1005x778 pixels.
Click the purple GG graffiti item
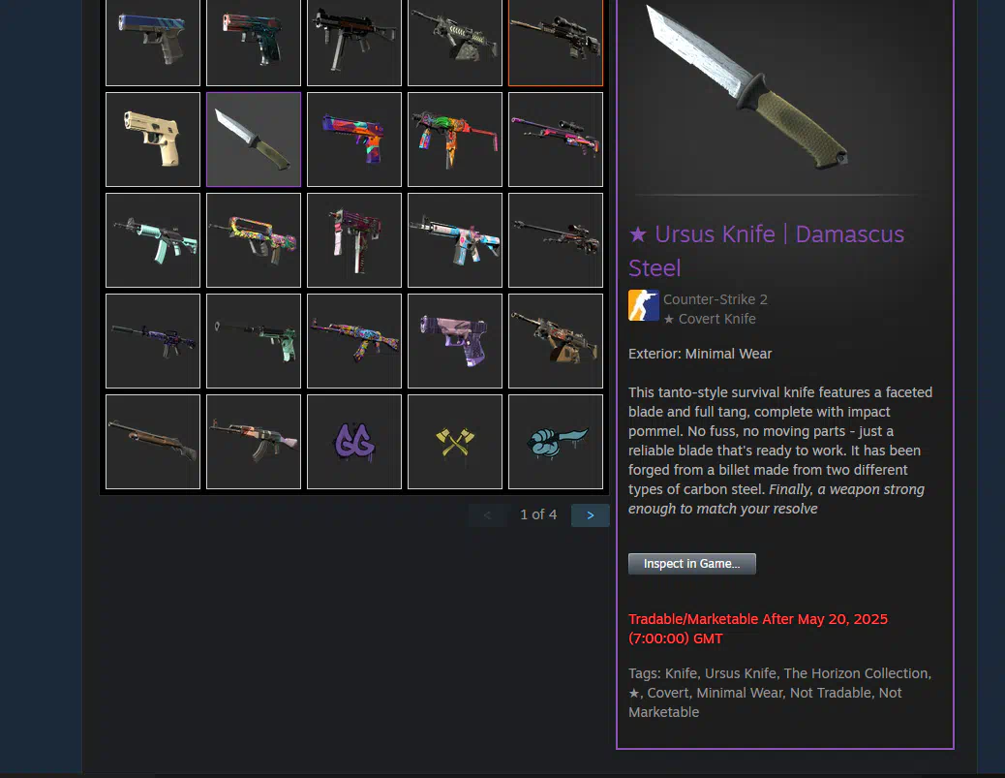tap(353, 441)
